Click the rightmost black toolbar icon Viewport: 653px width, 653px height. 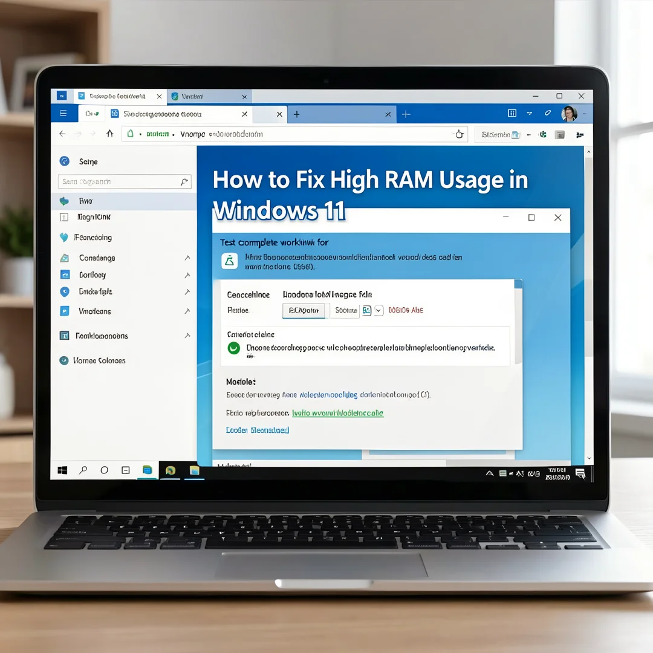580,134
